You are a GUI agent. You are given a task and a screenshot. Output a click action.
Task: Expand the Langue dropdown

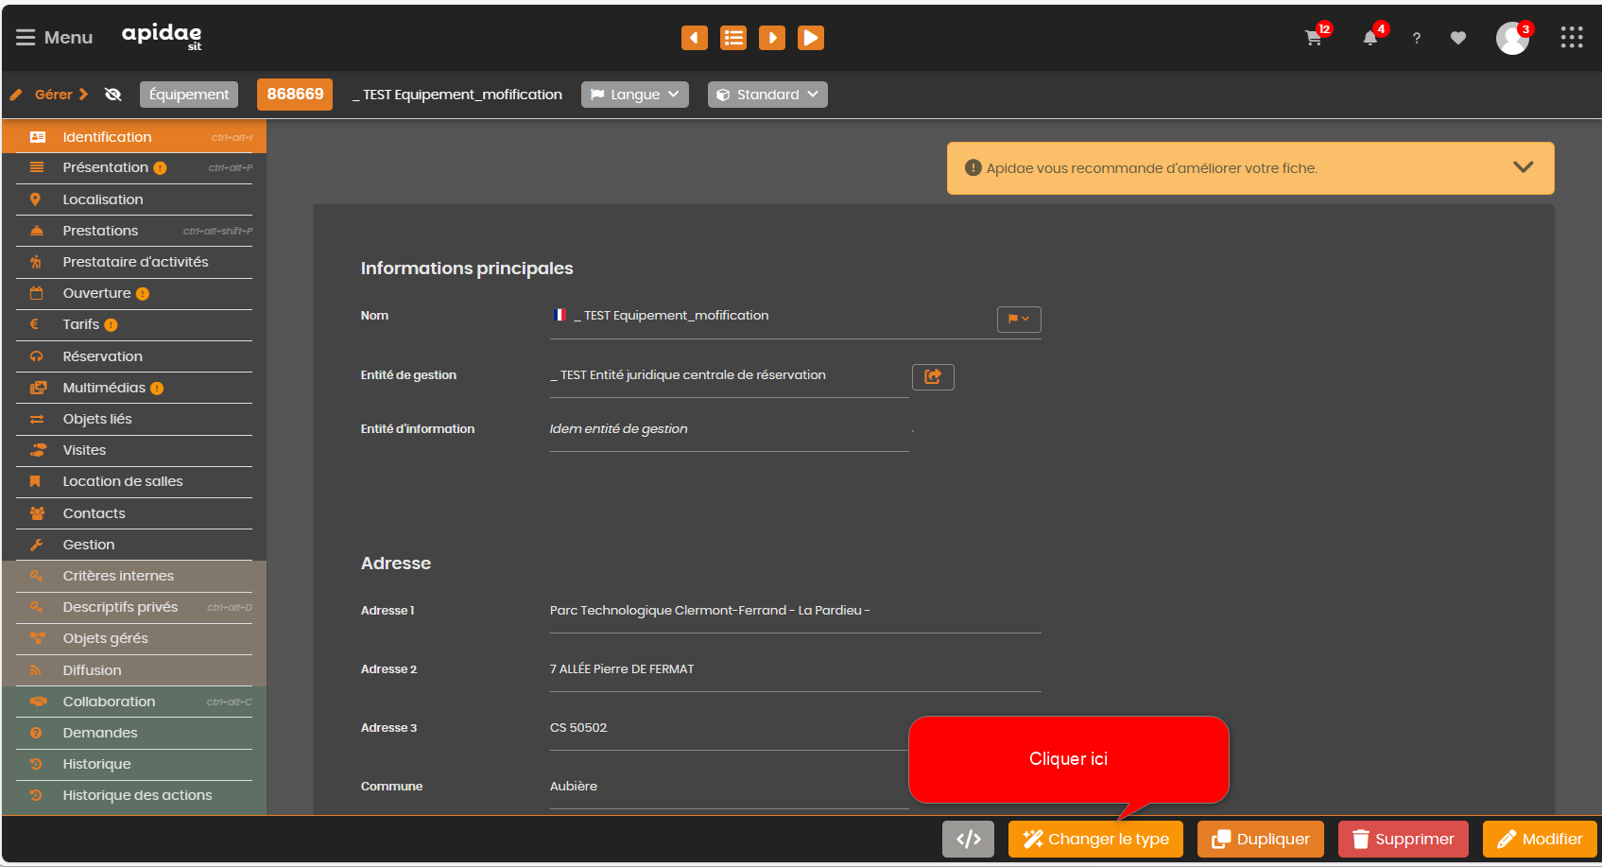635,95
